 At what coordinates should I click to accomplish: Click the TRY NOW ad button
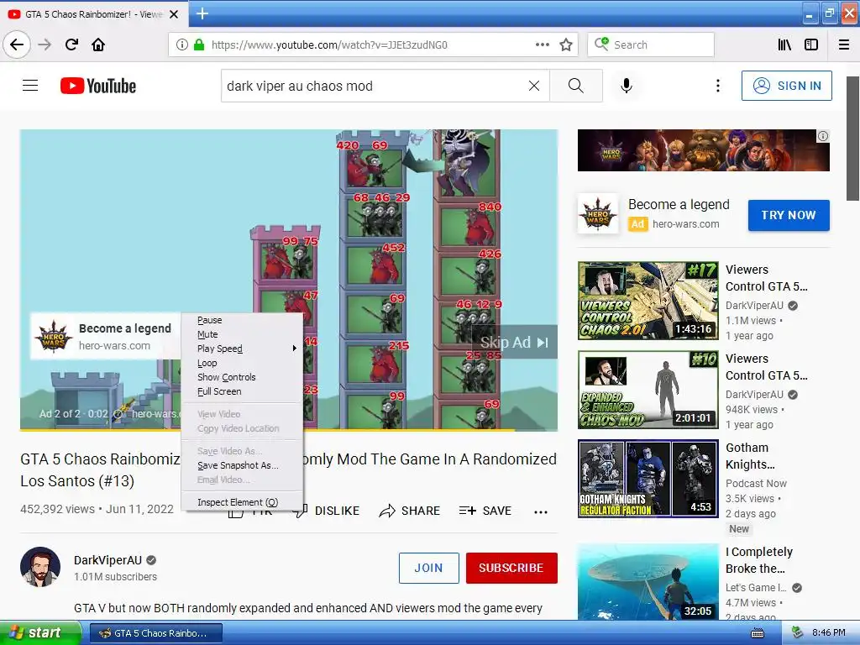point(789,215)
